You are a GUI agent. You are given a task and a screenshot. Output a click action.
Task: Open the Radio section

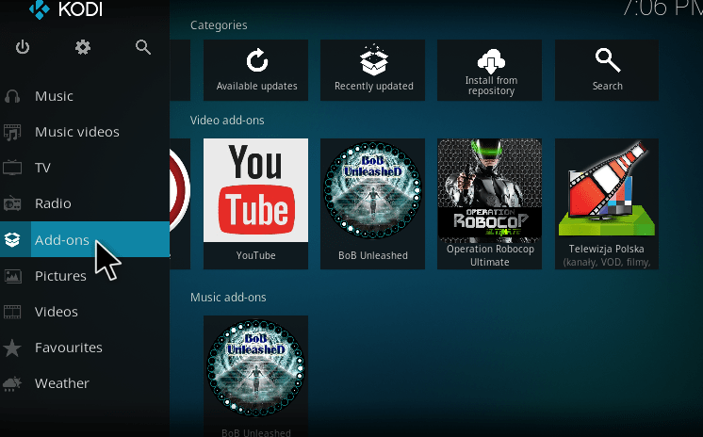[x=53, y=203]
